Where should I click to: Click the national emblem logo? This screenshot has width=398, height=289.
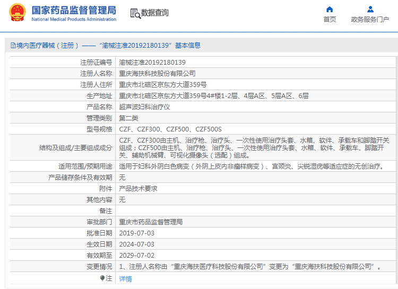coord(18,13)
